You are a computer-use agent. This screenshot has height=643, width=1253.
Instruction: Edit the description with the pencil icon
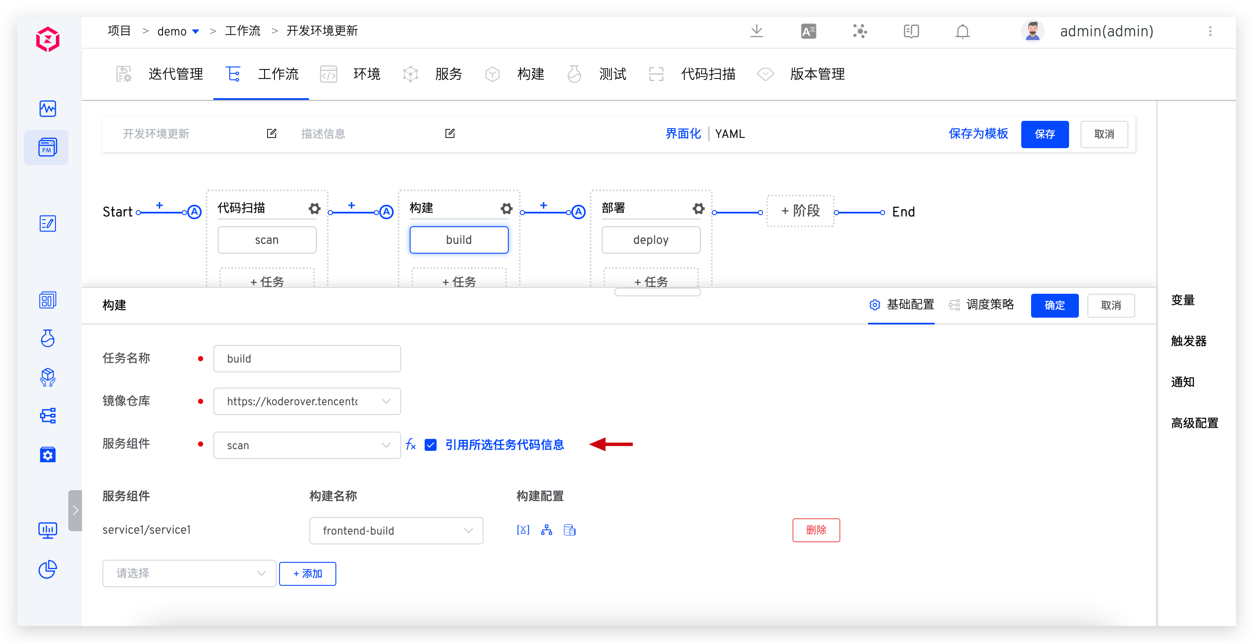[450, 133]
